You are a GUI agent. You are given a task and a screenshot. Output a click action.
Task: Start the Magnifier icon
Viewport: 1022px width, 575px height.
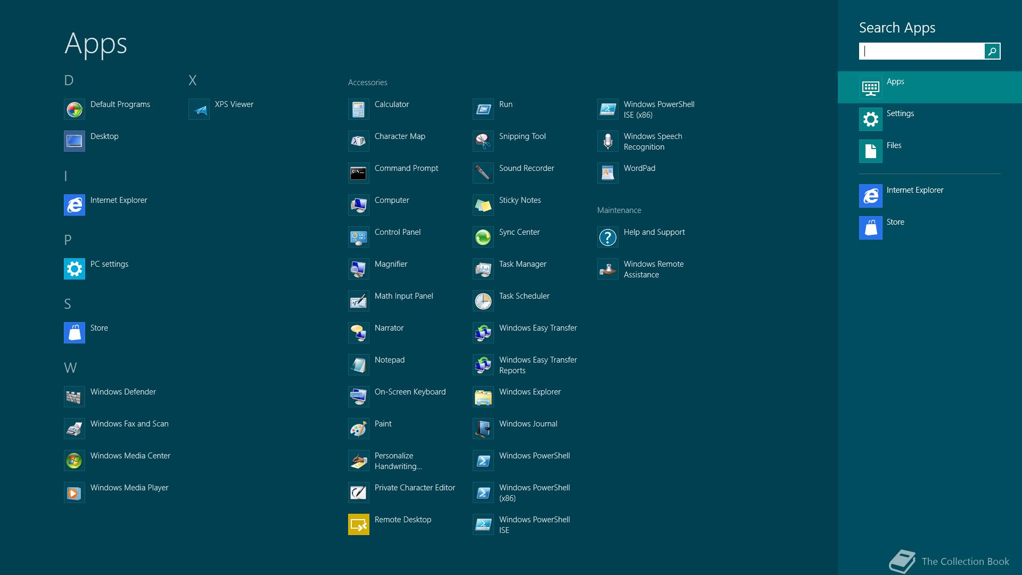click(x=358, y=269)
